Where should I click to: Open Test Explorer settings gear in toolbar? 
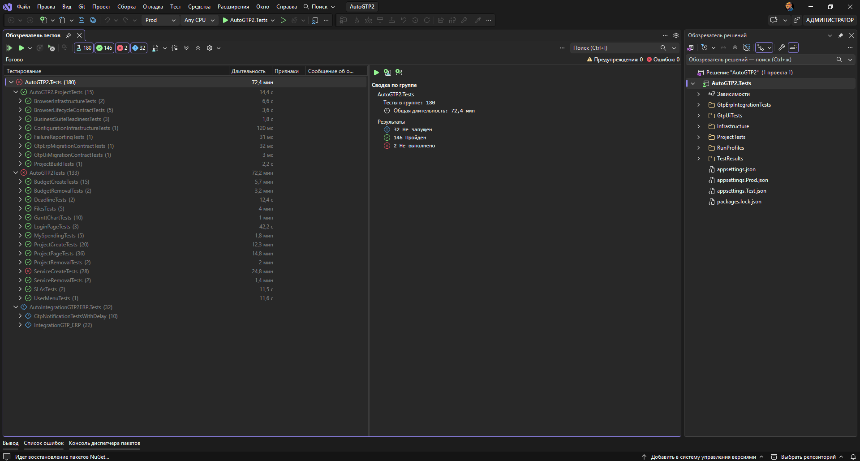[x=210, y=48]
